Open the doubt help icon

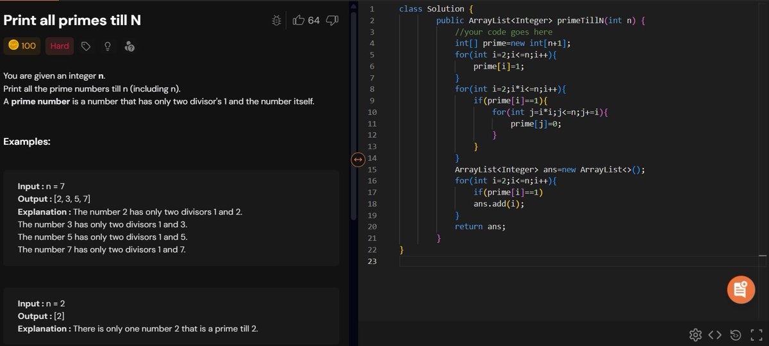pyautogui.click(x=129, y=46)
